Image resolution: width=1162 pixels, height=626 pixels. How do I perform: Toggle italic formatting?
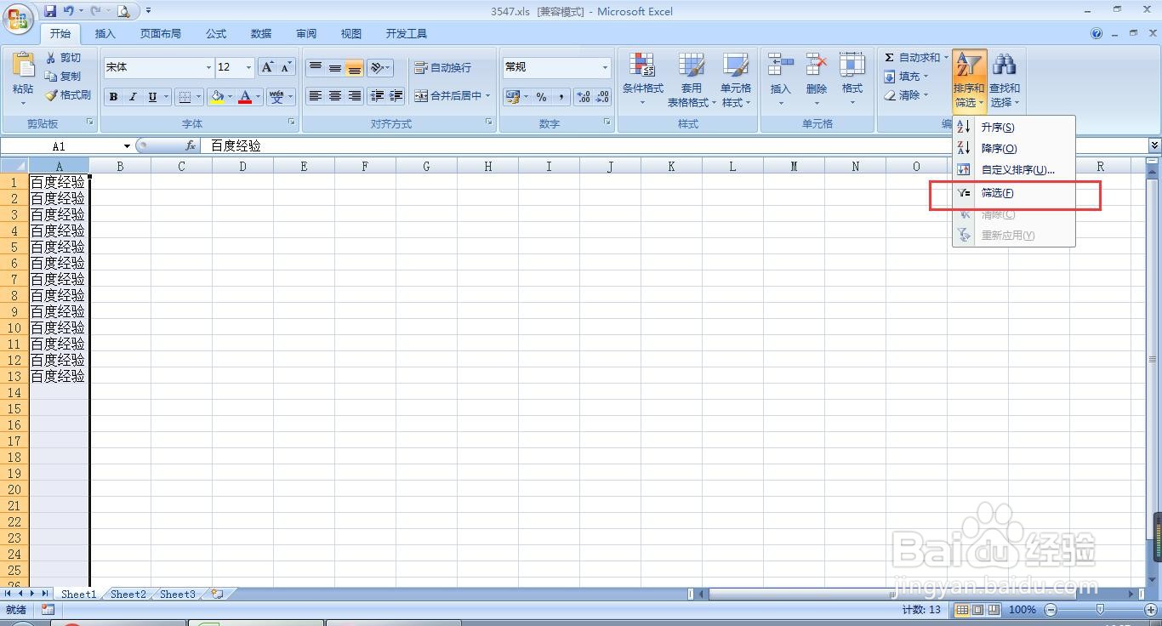[133, 97]
